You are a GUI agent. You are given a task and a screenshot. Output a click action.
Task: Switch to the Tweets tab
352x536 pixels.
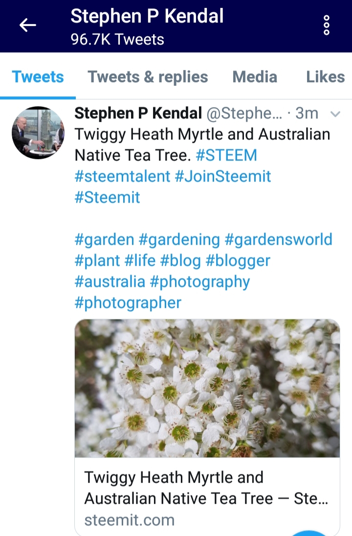point(38,76)
